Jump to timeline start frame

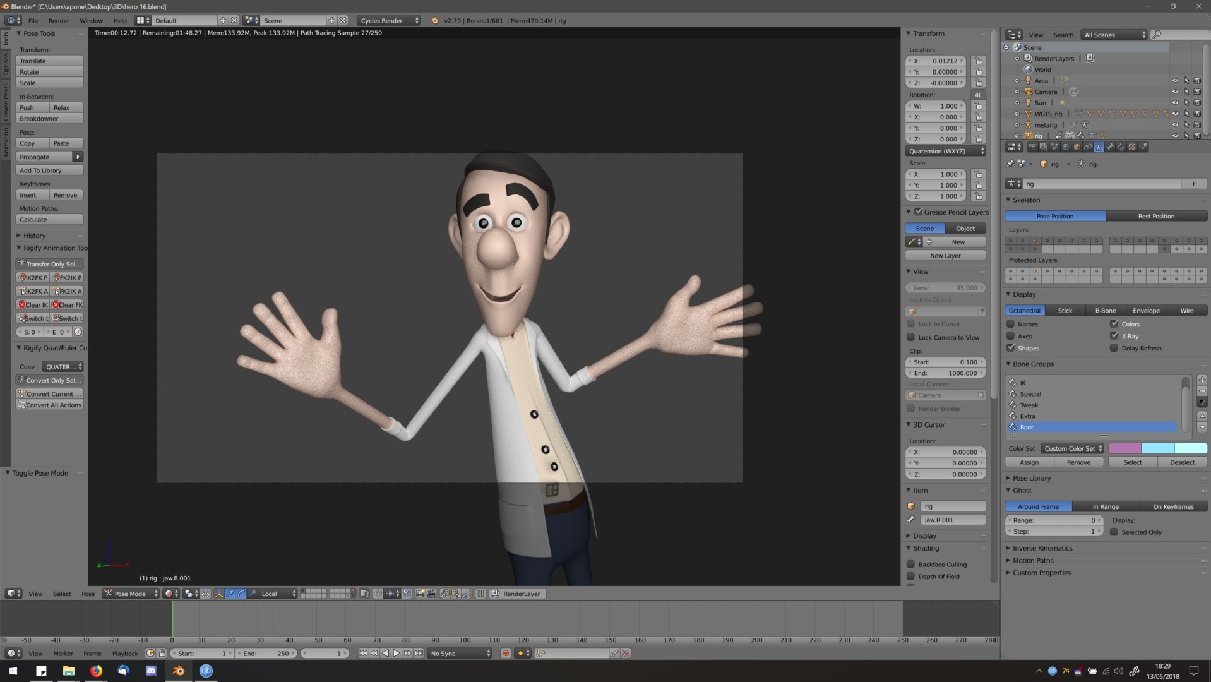(363, 653)
